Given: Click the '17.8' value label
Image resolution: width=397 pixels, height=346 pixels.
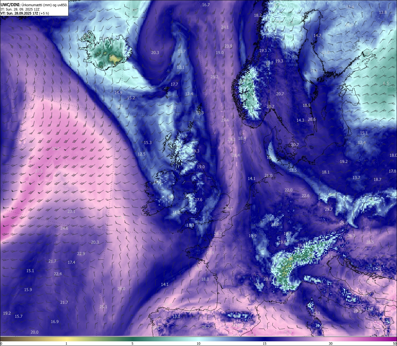Looking at the screenshot, I should click(392, 171).
